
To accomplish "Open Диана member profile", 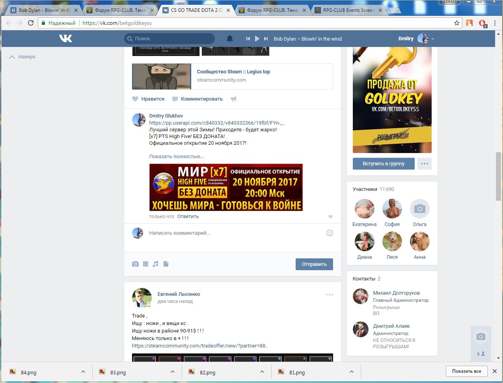I will [365, 241].
